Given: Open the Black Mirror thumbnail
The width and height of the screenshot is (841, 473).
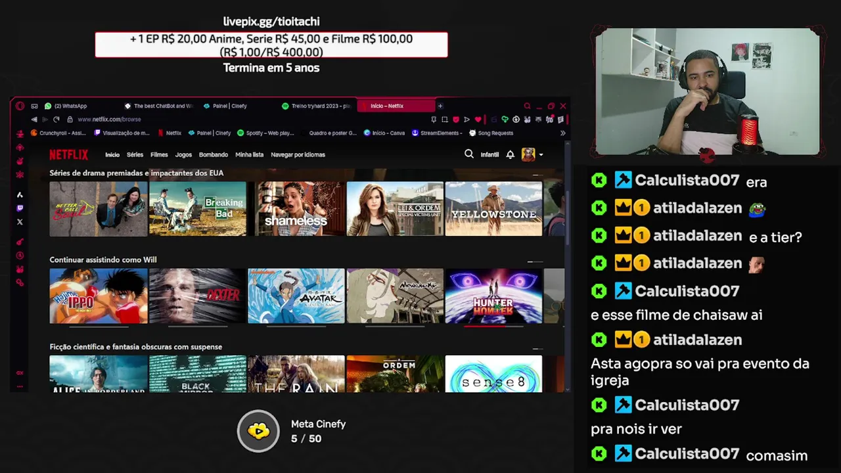Looking at the screenshot, I should [198, 374].
